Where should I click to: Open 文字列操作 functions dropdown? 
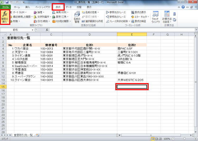pos(42,17)
